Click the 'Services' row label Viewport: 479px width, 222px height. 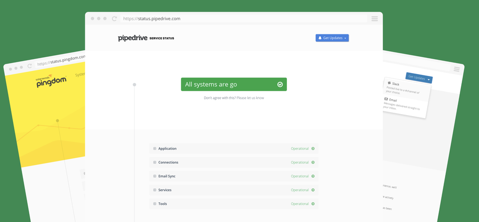pyautogui.click(x=165, y=190)
